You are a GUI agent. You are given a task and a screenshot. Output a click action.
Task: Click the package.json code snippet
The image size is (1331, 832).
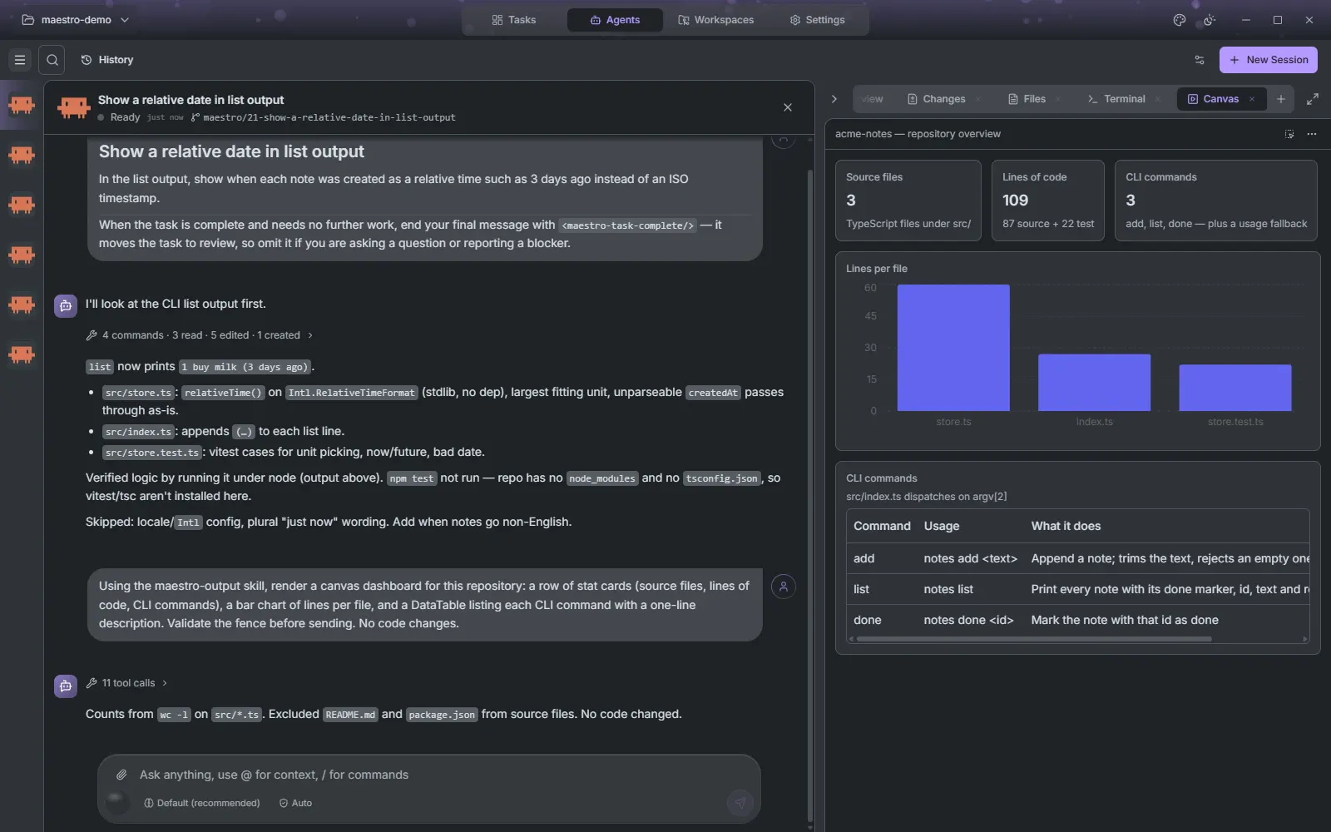coord(442,715)
